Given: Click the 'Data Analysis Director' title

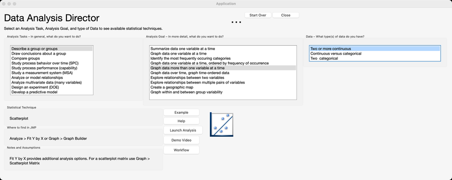Looking at the screenshot, I should 52,18.
